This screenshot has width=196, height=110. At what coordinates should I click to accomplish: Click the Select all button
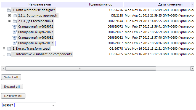(x=11, y=77)
